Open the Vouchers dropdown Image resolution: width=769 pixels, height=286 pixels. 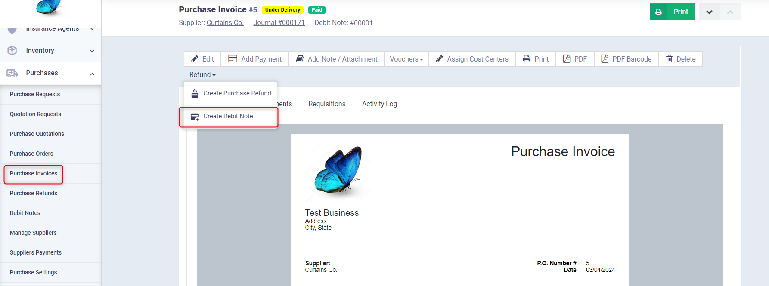click(406, 59)
